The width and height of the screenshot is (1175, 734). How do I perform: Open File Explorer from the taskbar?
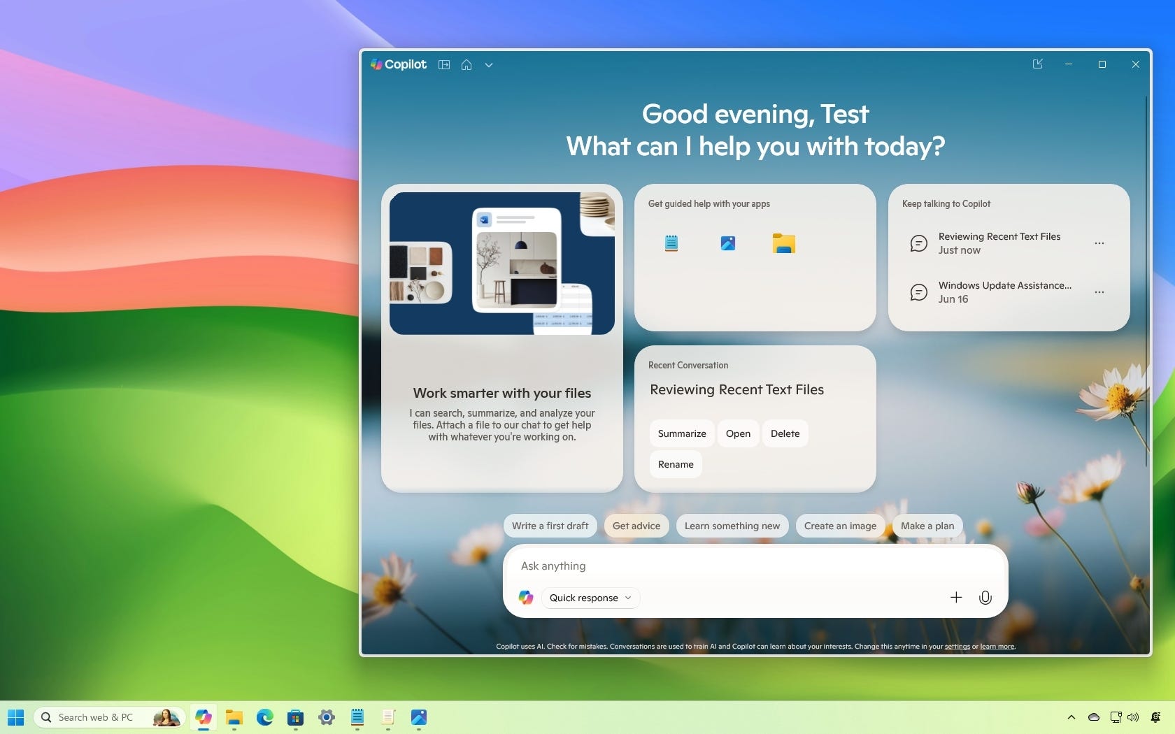[234, 717]
